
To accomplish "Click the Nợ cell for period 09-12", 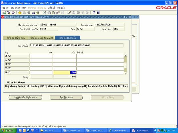I will pos(41,68).
